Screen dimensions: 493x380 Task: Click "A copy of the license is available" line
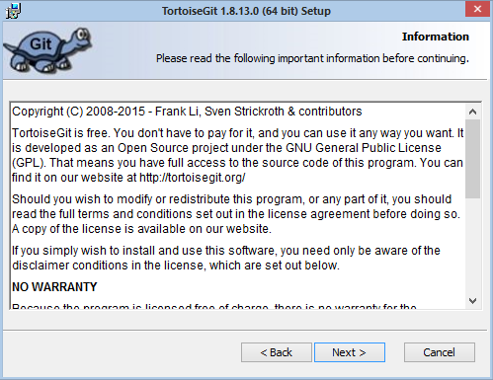coord(141,229)
